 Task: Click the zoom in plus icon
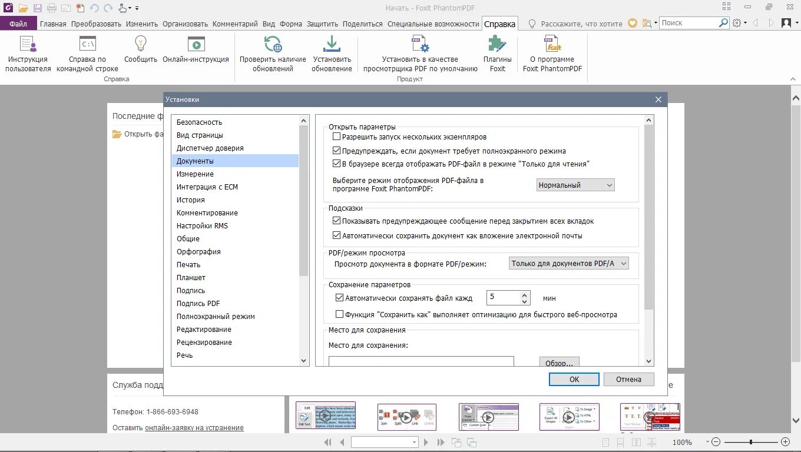[x=785, y=442]
